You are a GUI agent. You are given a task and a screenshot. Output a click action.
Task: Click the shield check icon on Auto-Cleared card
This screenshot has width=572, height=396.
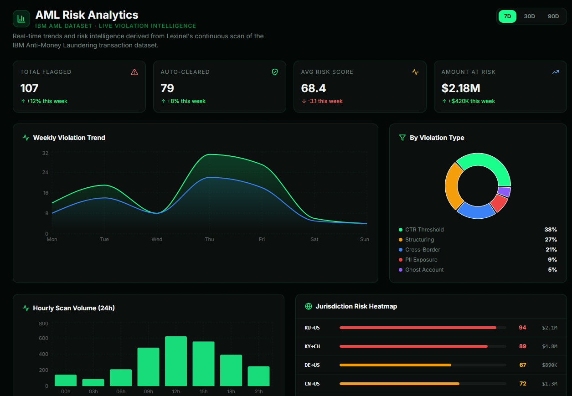[x=274, y=72]
